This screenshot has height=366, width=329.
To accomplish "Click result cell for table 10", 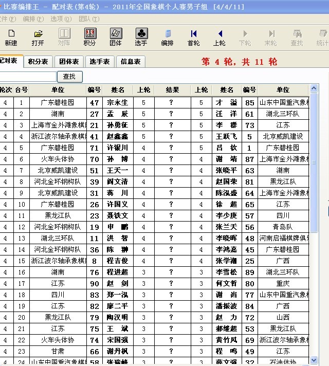I will tap(172, 205).
